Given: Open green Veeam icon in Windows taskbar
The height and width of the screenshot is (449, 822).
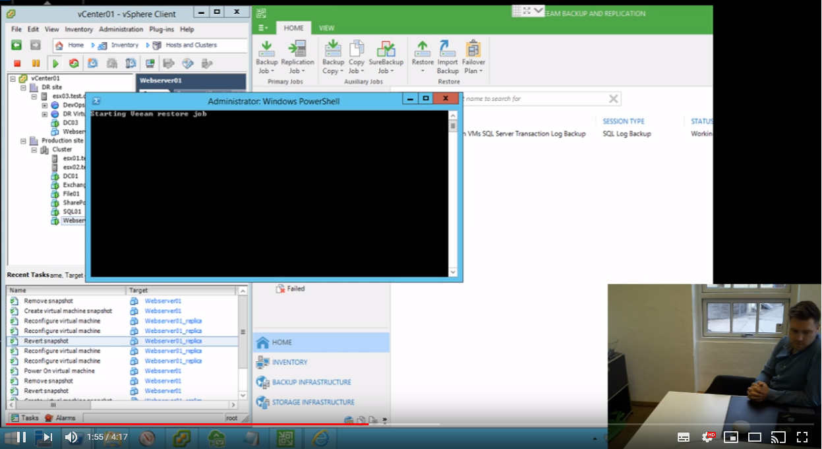Looking at the screenshot, I should 285,437.
